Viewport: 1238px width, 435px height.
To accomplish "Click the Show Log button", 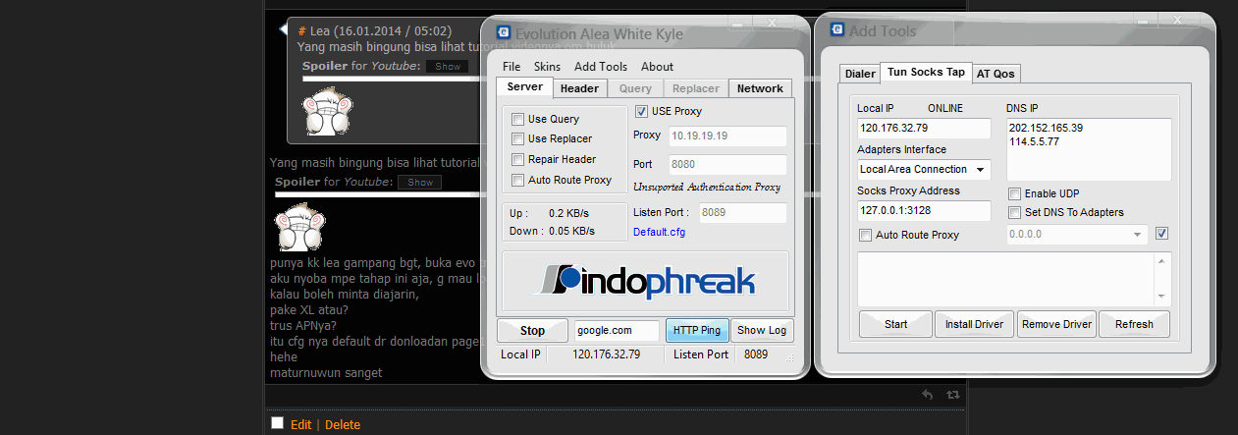I will [x=762, y=331].
